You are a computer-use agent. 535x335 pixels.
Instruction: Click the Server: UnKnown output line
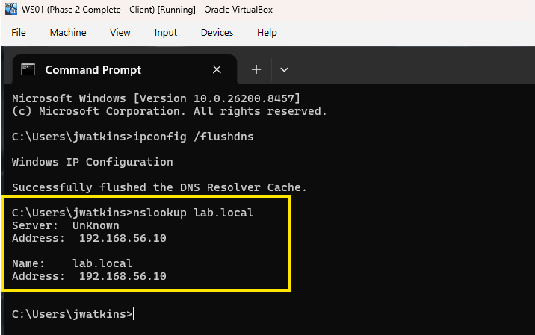tap(66, 225)
